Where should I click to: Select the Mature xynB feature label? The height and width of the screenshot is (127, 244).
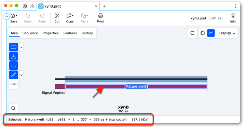(x=136, y=86)
